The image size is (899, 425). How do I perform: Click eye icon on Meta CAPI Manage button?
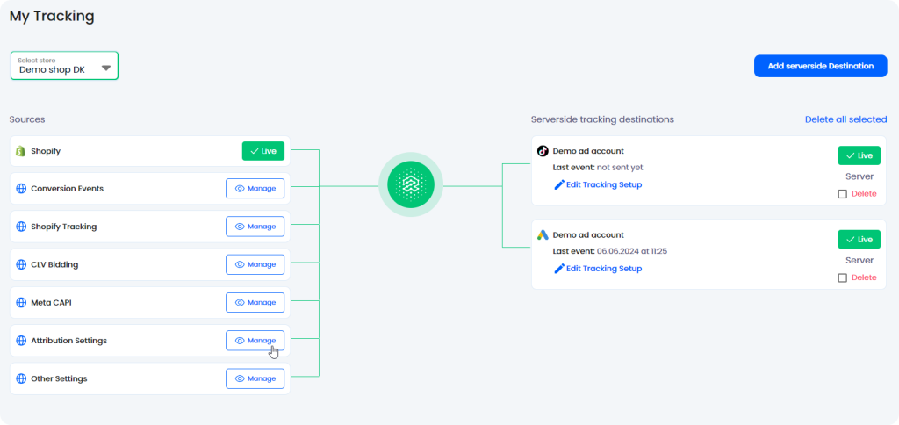(240, 303)
